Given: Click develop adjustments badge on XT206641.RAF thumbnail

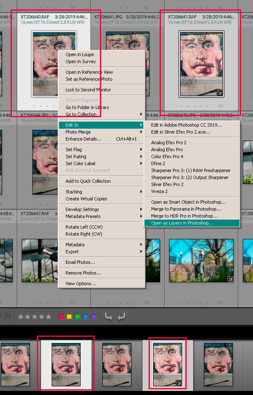Looking at the screenshot, I should click(x=219, y=93).
